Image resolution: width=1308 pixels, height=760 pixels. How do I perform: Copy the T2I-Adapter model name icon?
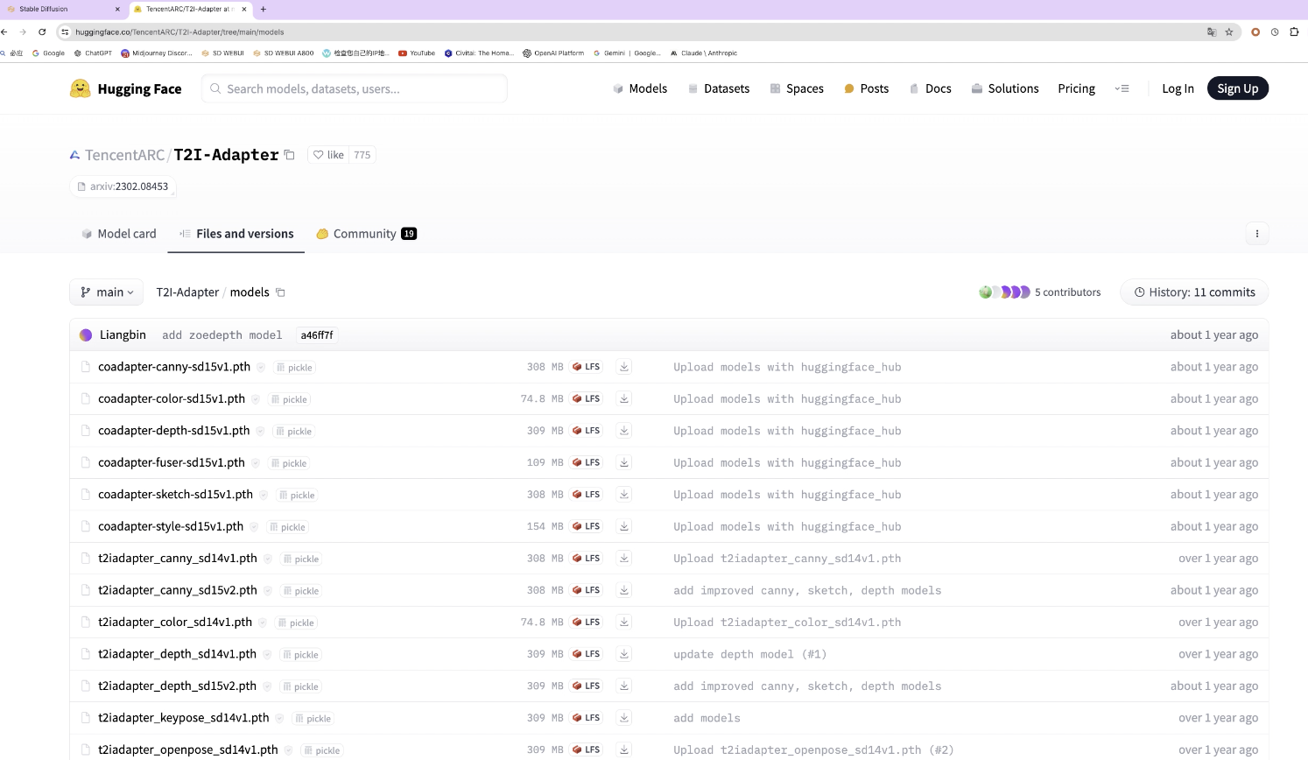click(x=290, y=155)
